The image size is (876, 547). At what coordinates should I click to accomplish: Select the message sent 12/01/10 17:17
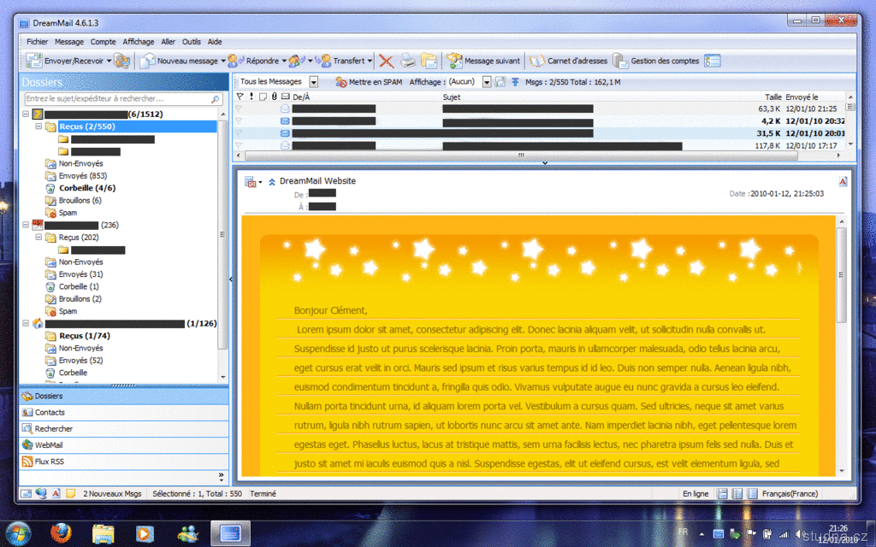point(541,145)
